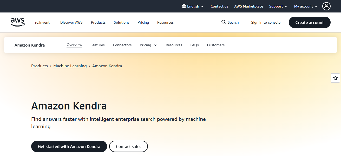This screenshot has height=156, width=341.
Task: Open the Support dropdown menu
Action: pos(278,6)
